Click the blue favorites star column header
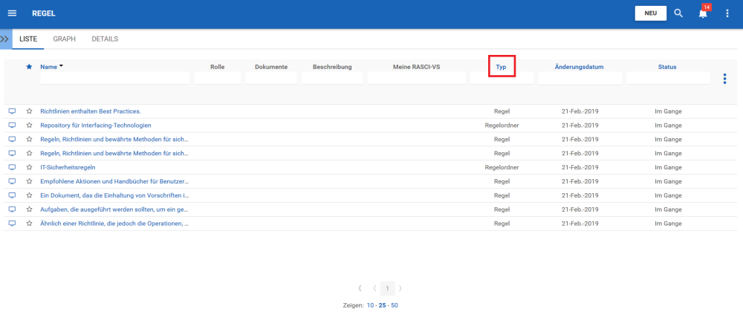743x312 pixels. pos(29,67)
